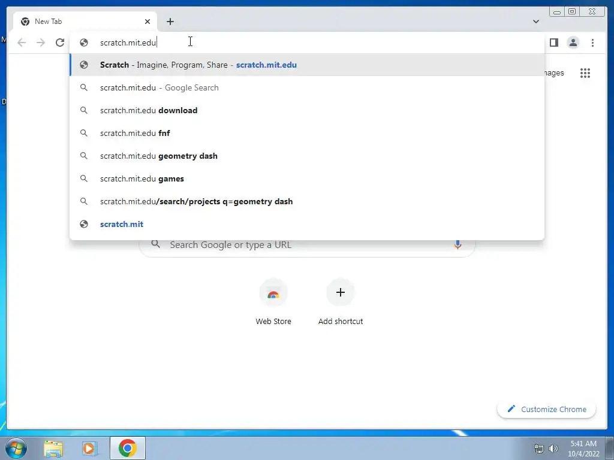Click the Show desktop strip
The height and width of the screenshot is (460, 614).
609,449
